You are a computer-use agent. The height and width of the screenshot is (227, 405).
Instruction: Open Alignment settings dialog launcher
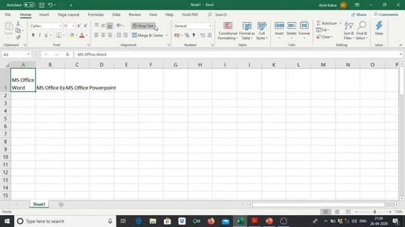pyautogui.click(x=169, y=45)
